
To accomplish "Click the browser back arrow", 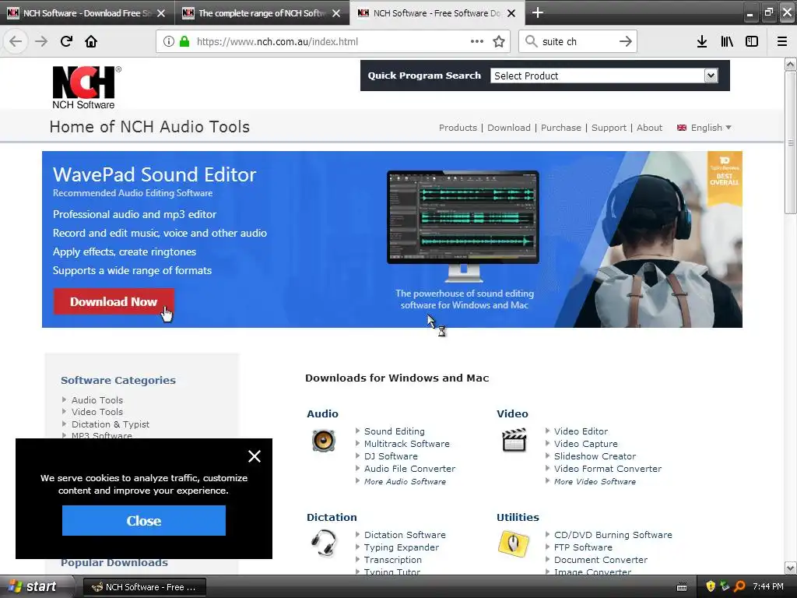I will click(16, 41).
